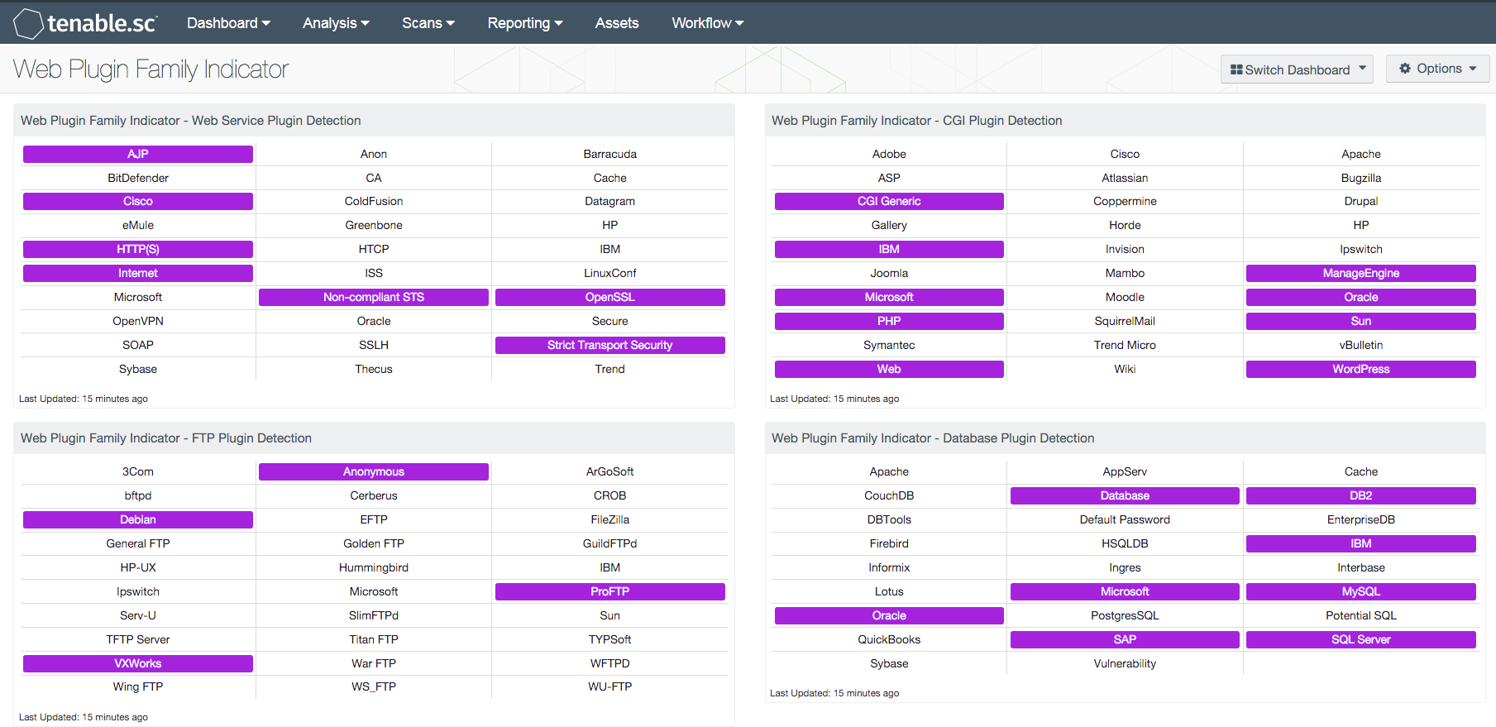Click the BitDefender cell
Screen dimensions: 1496x727
(138, 178)
